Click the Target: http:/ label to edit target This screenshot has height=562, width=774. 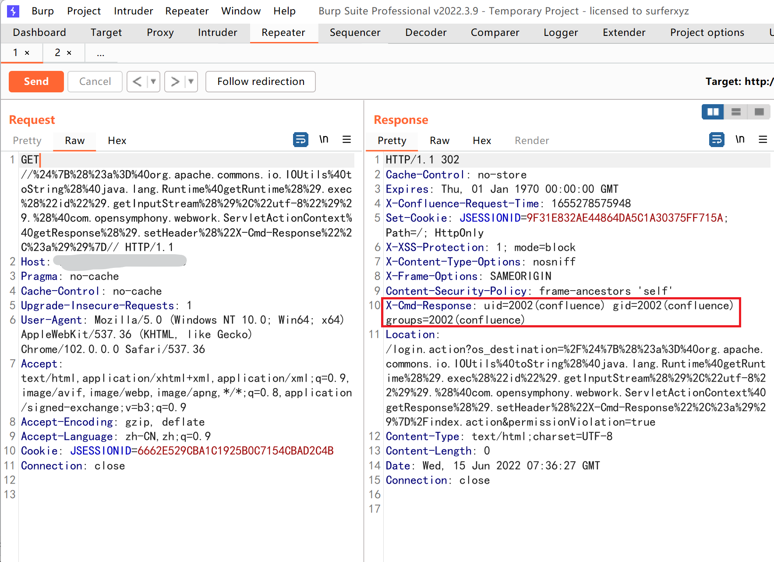(739, 81)
